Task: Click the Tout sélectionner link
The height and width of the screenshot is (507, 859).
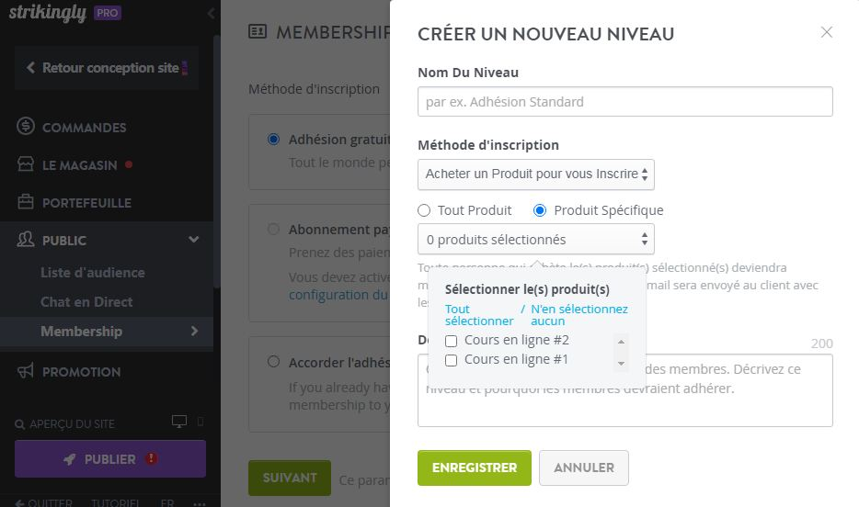Action: pos(478,315)
